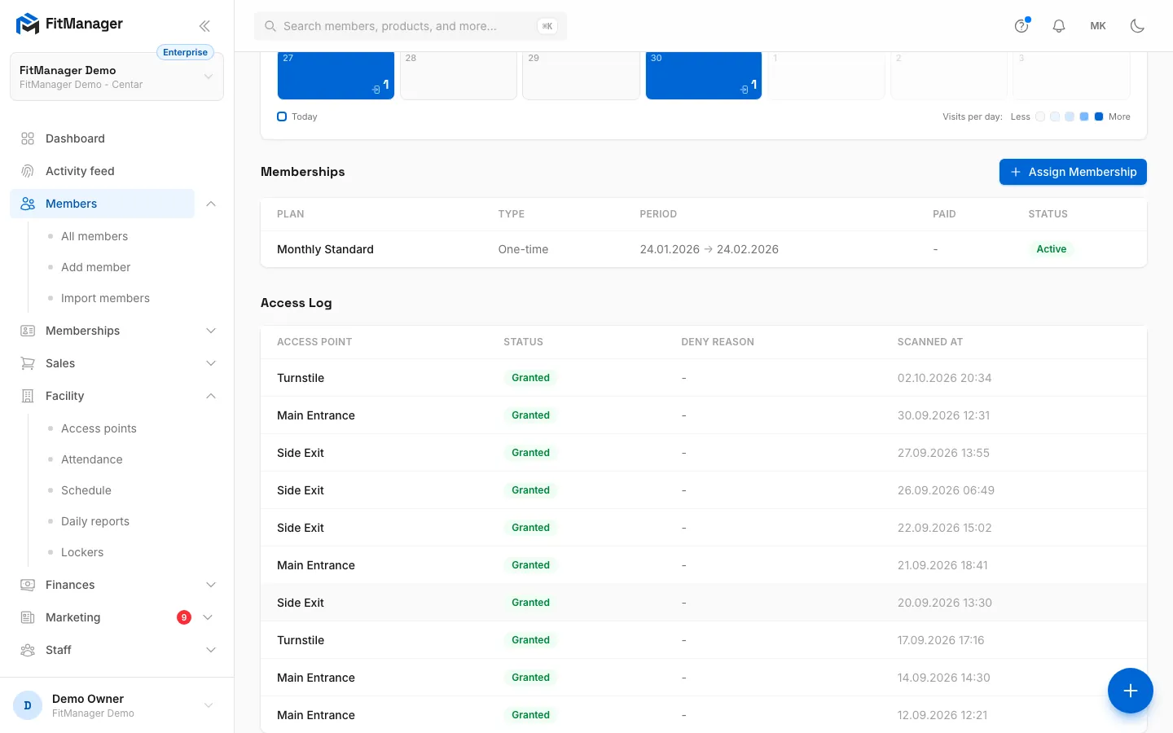Image resolution: width=1173 pixels, height=733 pixels.
Task: Open help and updates icon
Action: pos(1021,26)
